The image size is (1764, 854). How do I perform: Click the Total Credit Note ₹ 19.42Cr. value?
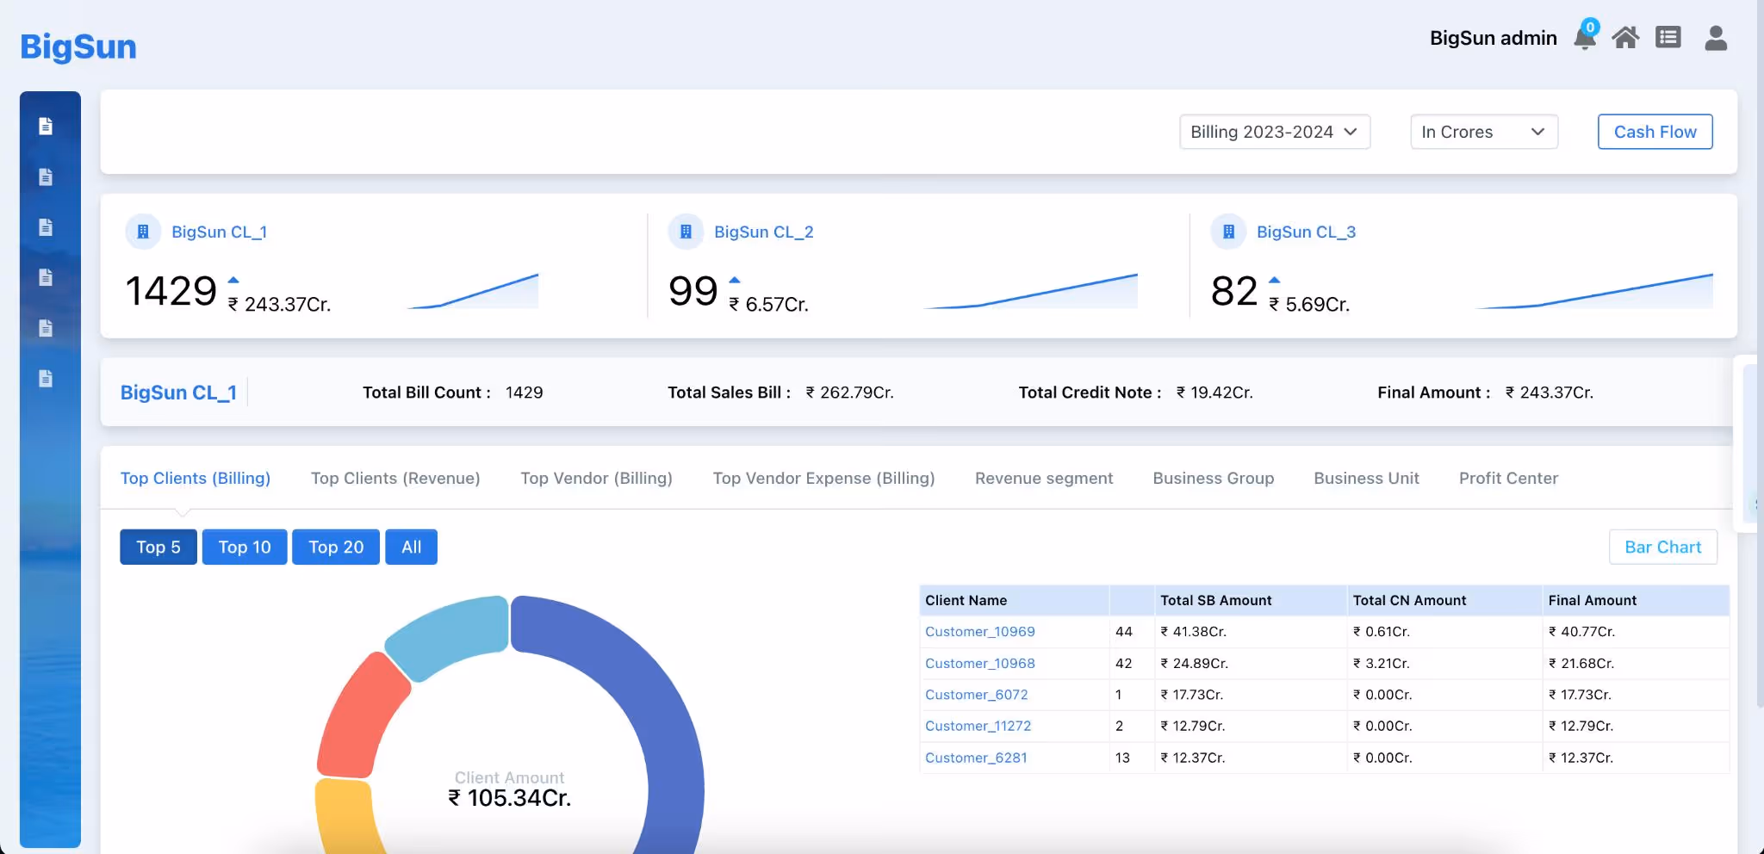pos(1214,393)
